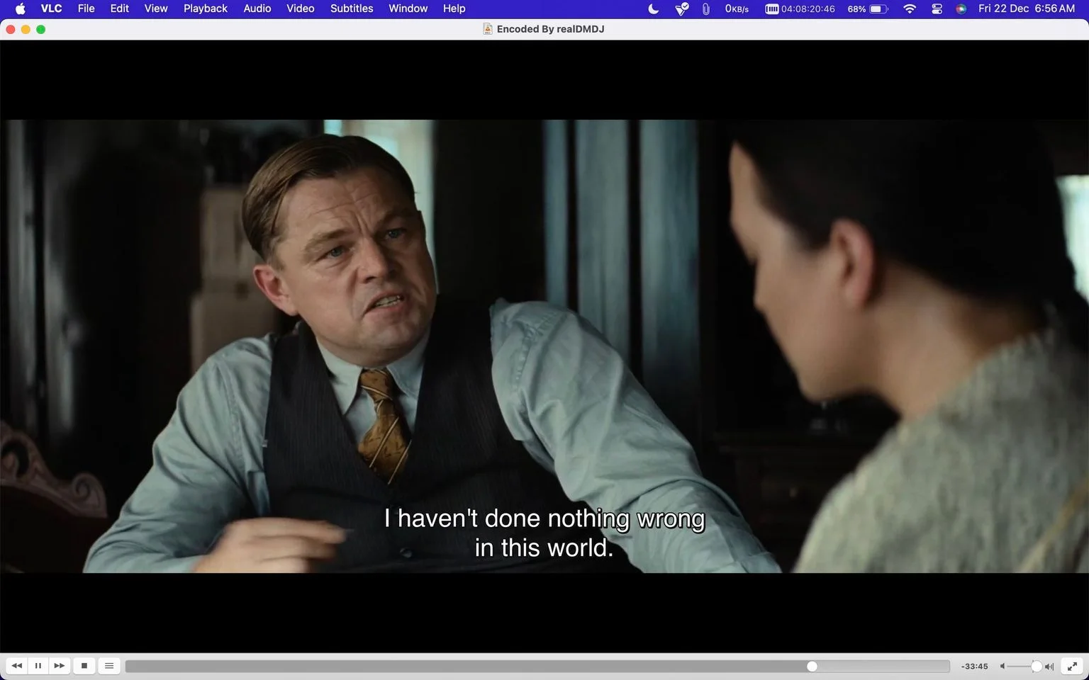The width and height of the screenshot is (1089, 680).
Task: Click the rewind button in VLC controls
Action: (x=17, y=666)
